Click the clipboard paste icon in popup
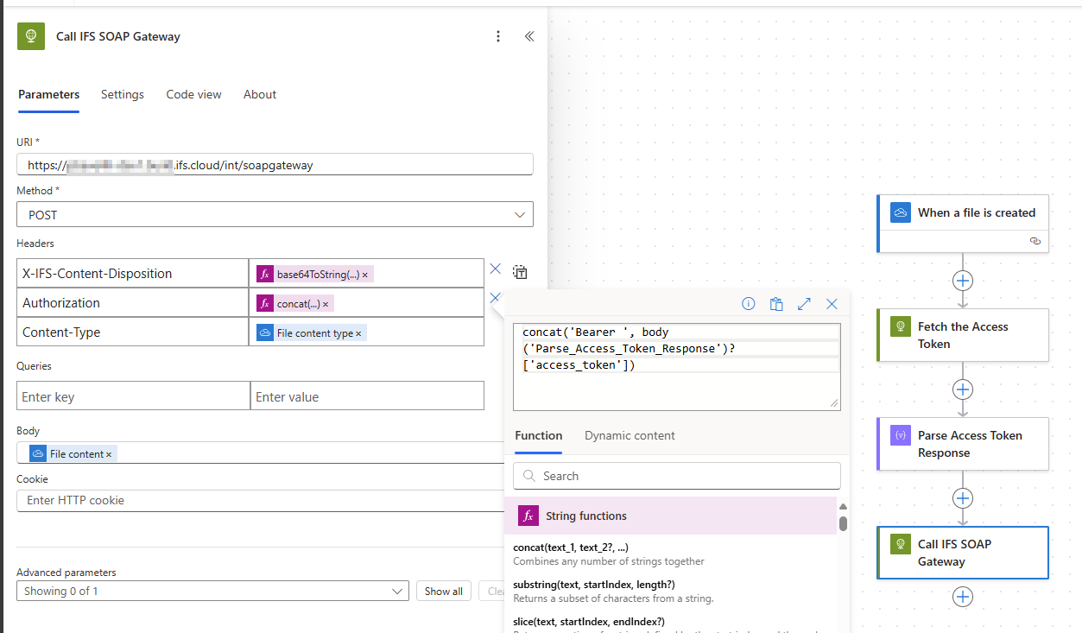 pos(776,304)
